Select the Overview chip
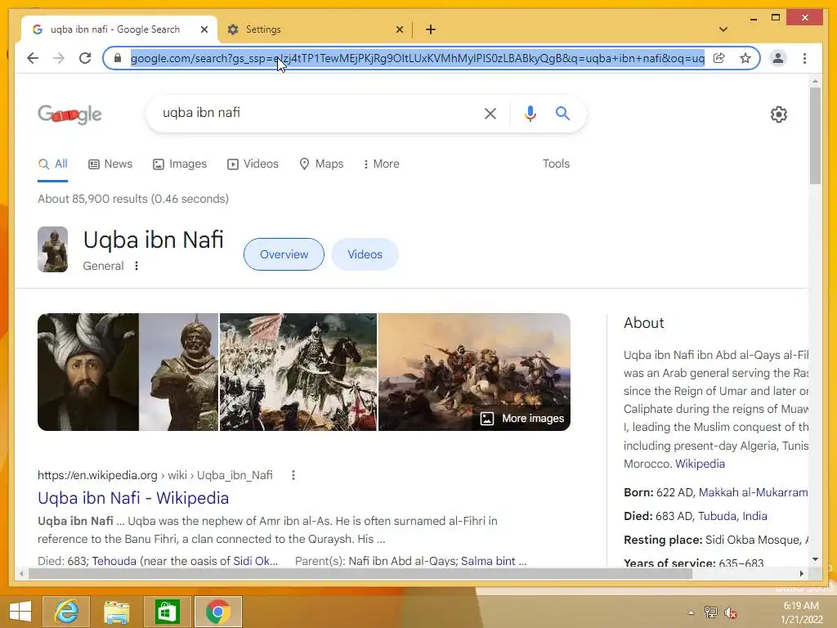Screen dimensions: 837x628 284,254
